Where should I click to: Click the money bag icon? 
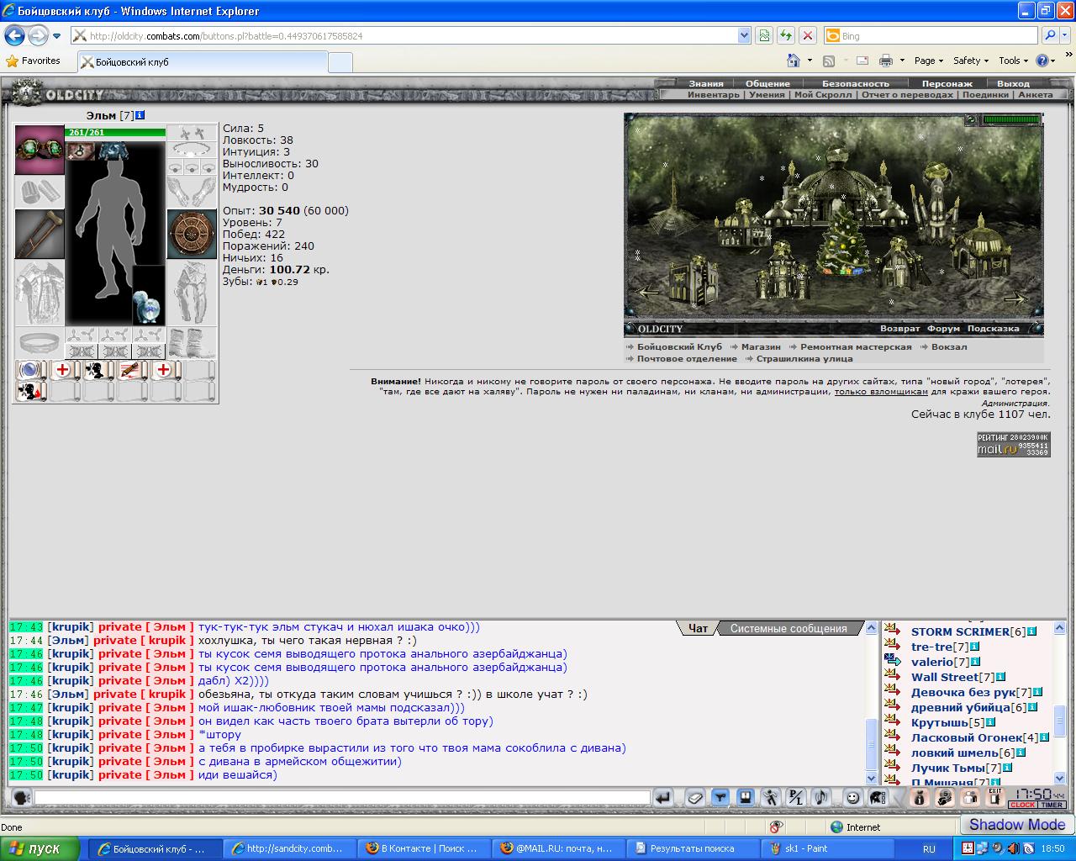tap(919, 798)
